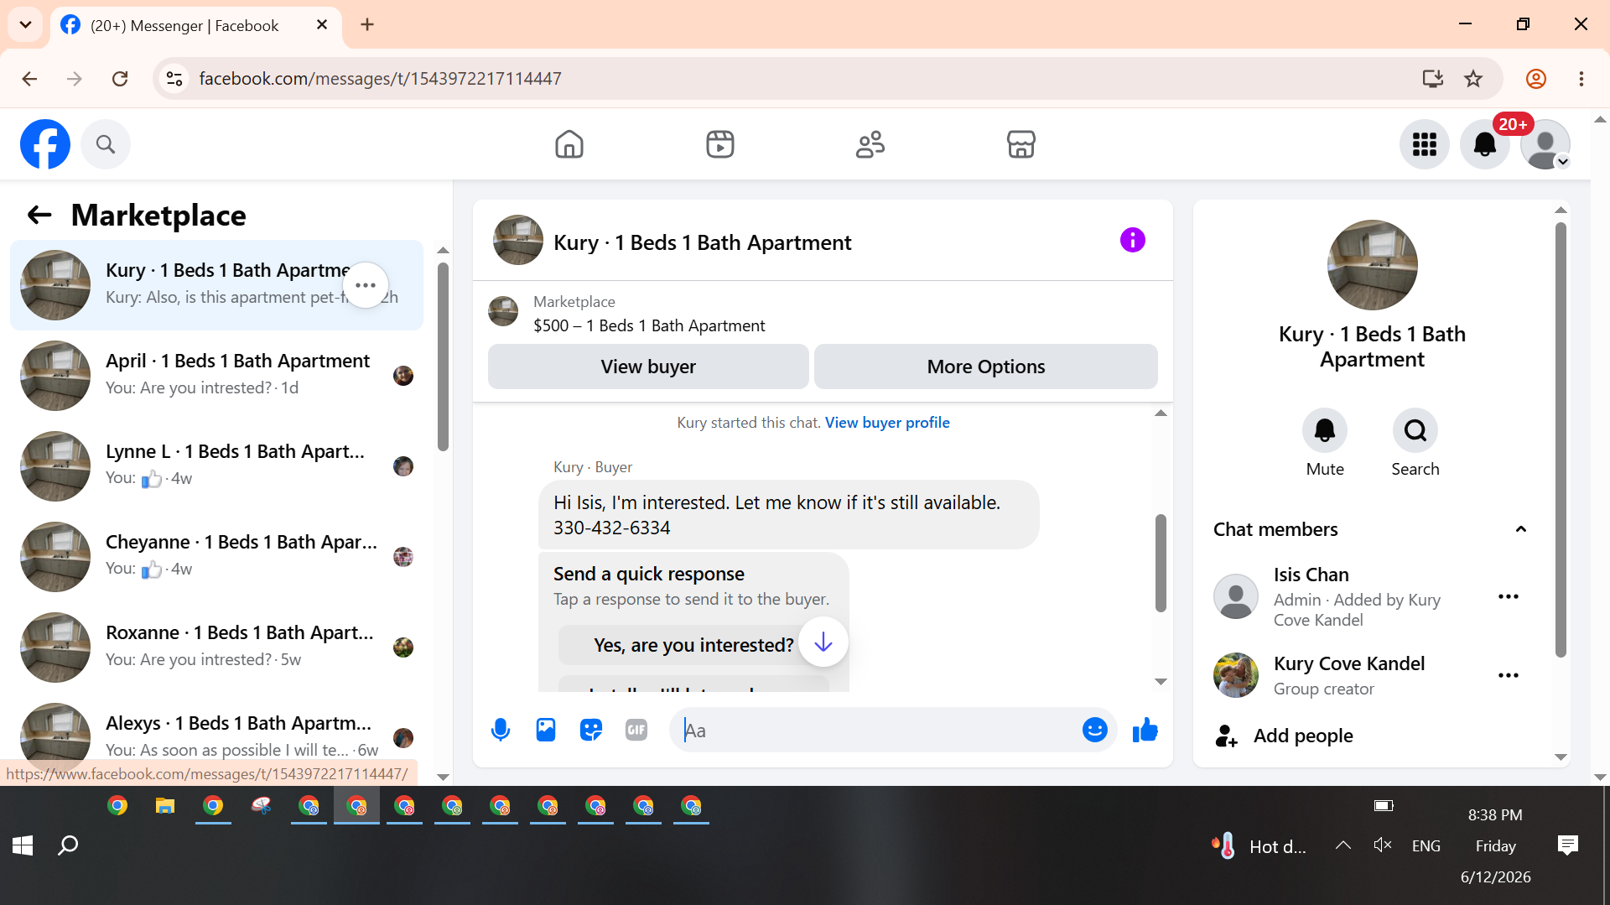Viewport: 1610px width, 905px height.
Task: Click the $500 listing thumbnail under Marketplace
Action: pyautogui.click(x=503, y=311)
